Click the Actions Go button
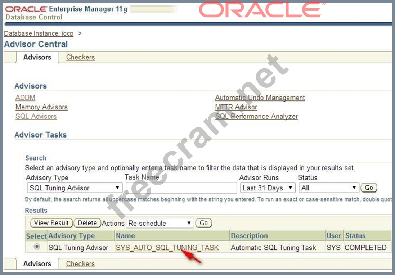The width and height of the screenshot is (395, 275). click(x=203, y=223)
